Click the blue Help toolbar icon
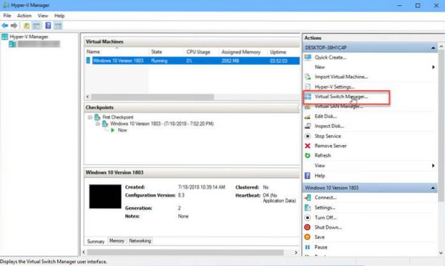 [48, 26]
